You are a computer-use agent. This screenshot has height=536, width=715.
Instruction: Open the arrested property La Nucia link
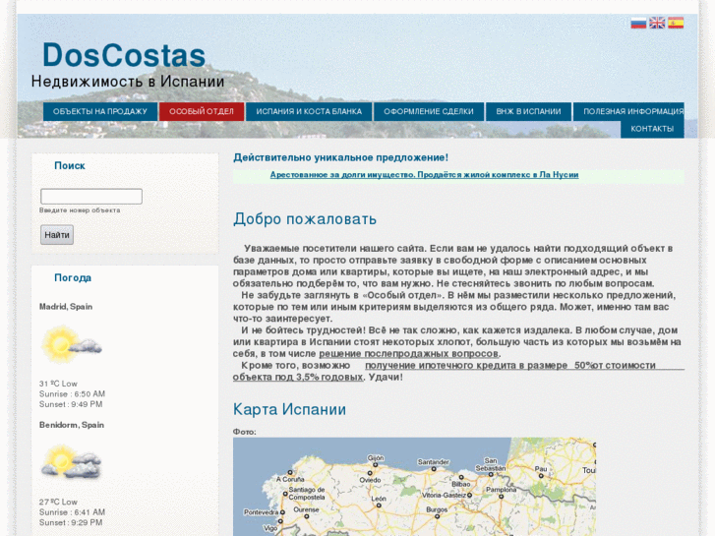point(424,175)
